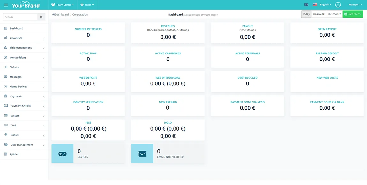Screen dimensions: 367x185
Task: Click the US flag language icon
Action: tap(315, 4)
